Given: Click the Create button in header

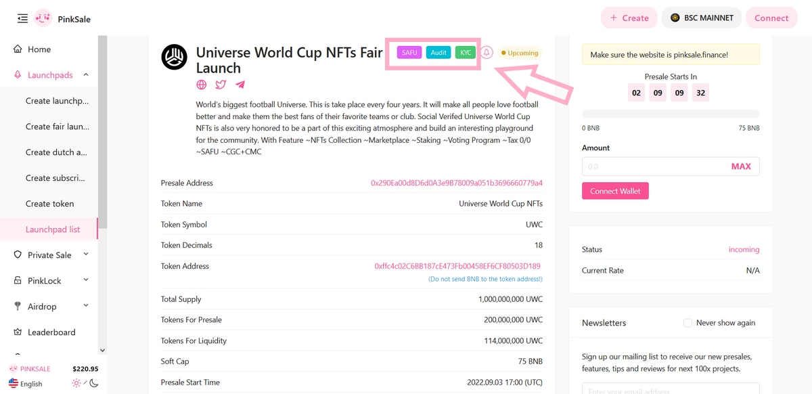Looking at the screenshot, I should point(629,18).
